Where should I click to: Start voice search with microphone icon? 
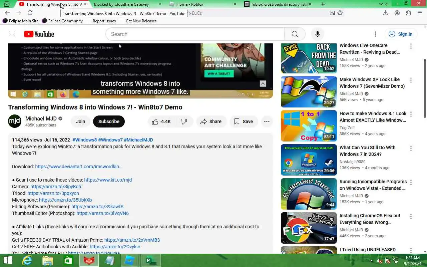[317, 34]
